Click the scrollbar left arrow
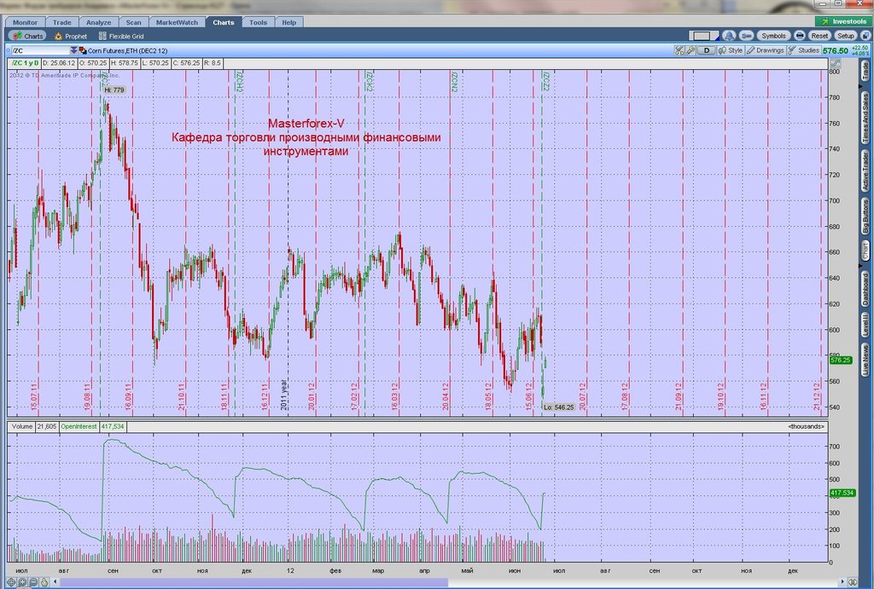The image size is (874, 589). pos(55,582)
